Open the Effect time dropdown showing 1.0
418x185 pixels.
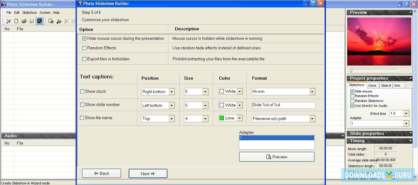[x=406, y=113]
